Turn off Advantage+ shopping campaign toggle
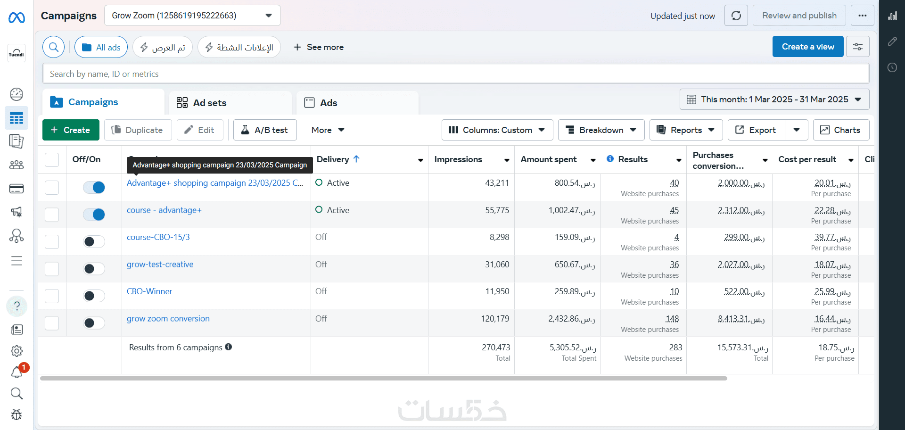The image size is (905, 430). [x=94, y=188]
